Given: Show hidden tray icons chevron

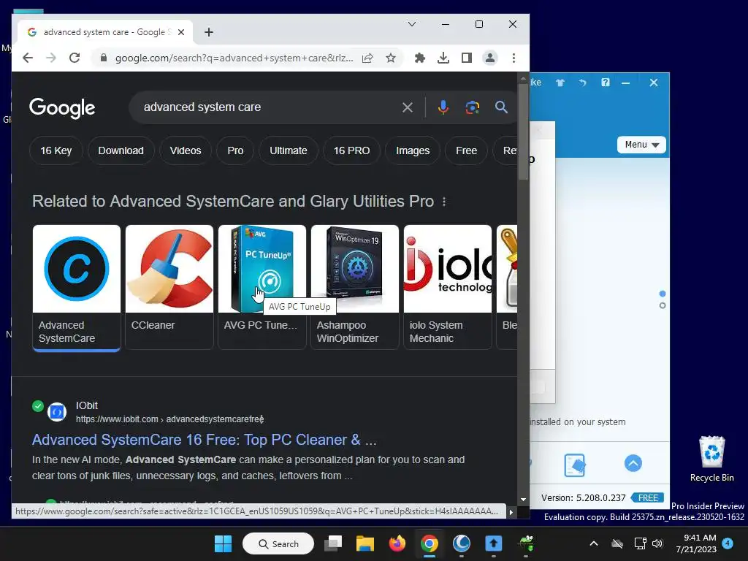Looking at the screenshot, I should (594, 543).
